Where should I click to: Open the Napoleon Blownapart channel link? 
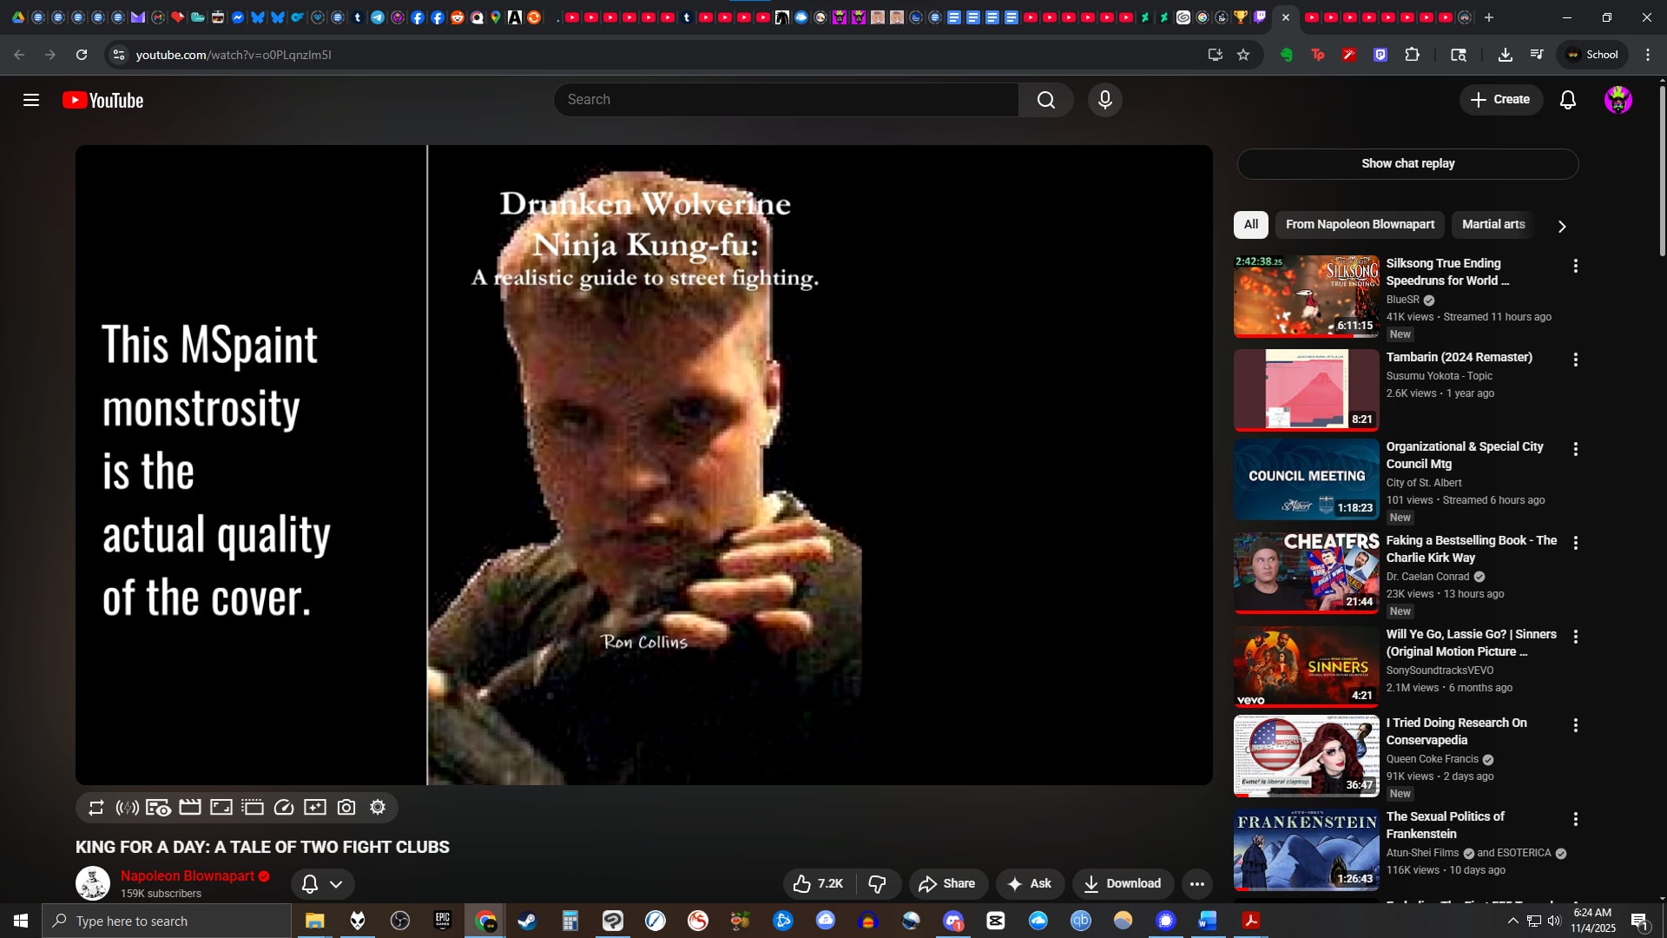coord(187,875)
